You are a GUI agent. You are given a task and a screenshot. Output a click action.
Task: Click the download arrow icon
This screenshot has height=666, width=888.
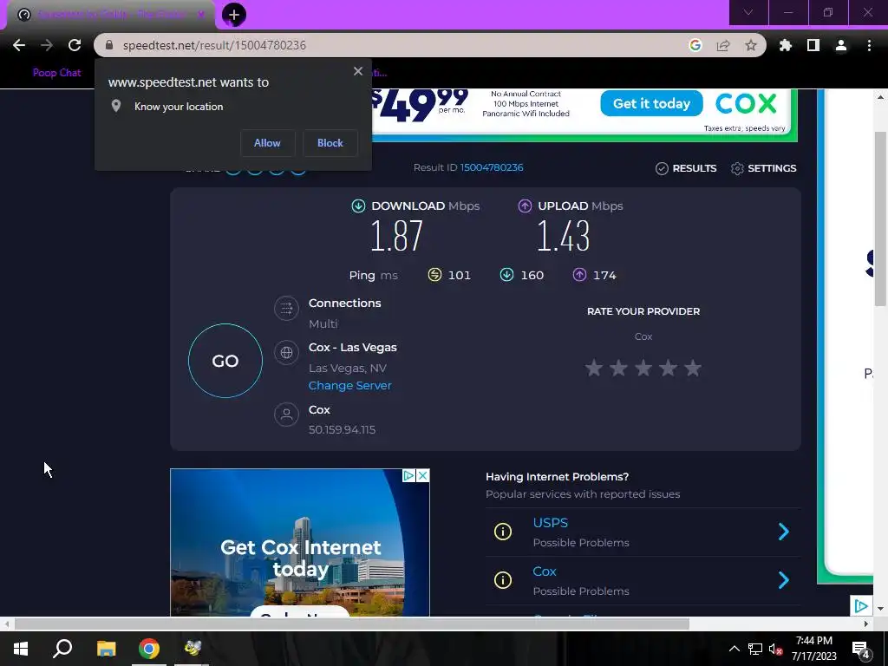pos(358,206)
